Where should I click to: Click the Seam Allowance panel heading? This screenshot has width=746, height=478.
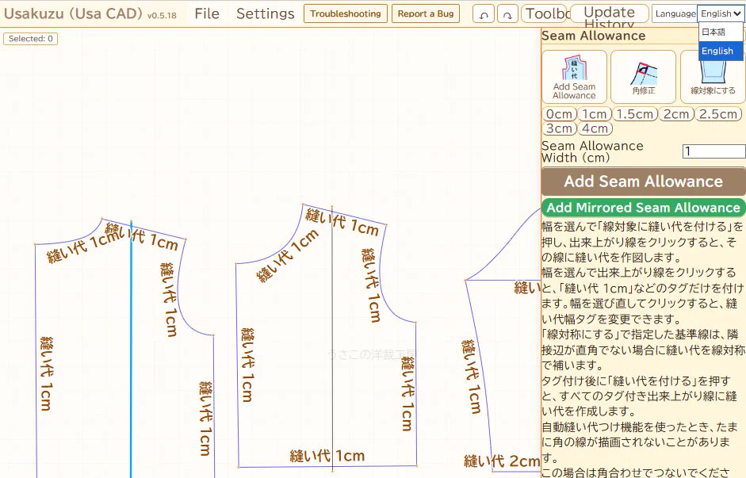(593, 36)
